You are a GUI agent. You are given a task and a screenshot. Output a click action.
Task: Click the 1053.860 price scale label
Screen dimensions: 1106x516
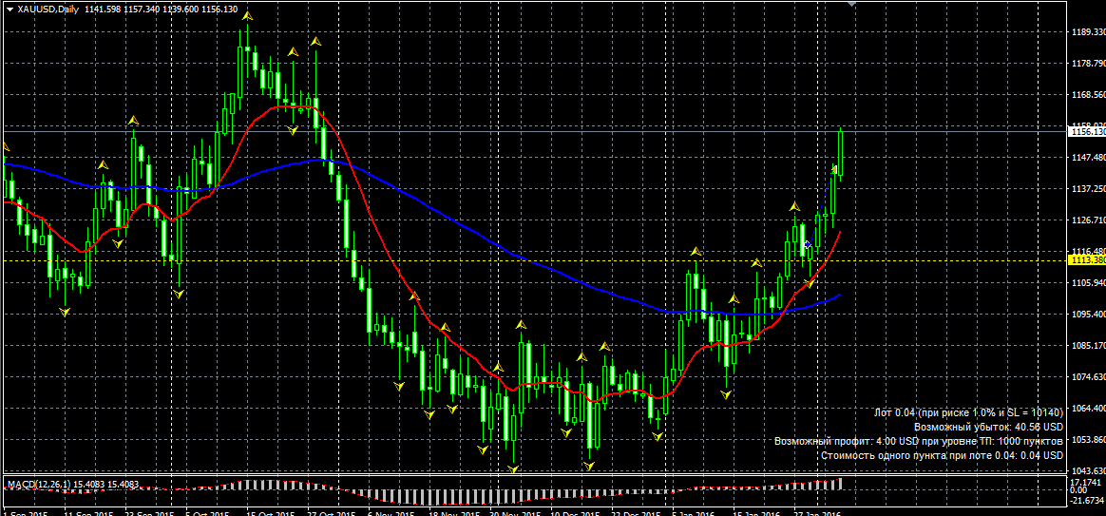tap(1087, 440)
